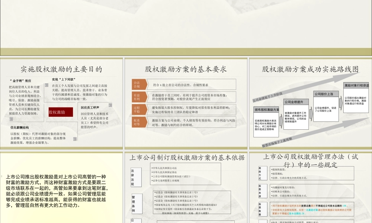Click the heading 上市公司制订股权激励方案的基本依据
This screenshot has width=372, height=223.
click(x=188, y=158)
